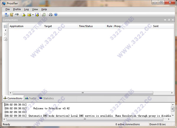Click down arrow of log vertical scrollbar
This screenshot has width=177, height=128.
tap(173, 115)
